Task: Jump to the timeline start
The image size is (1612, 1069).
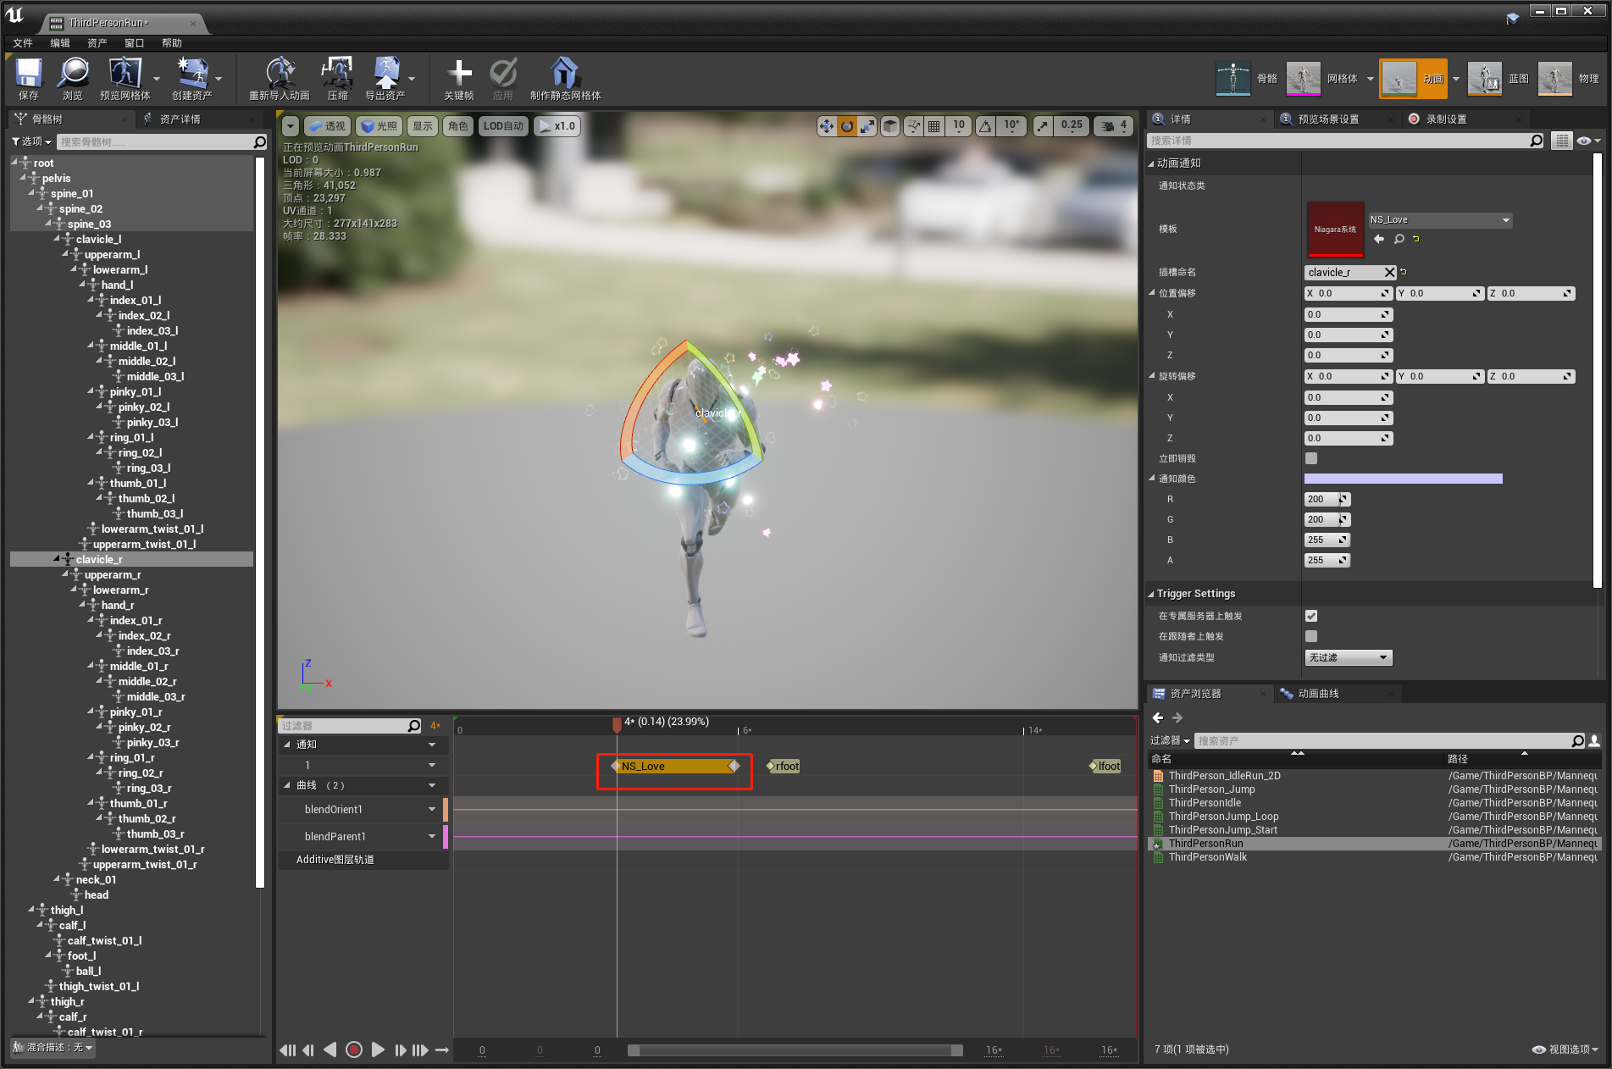Action: point(287,1050)
